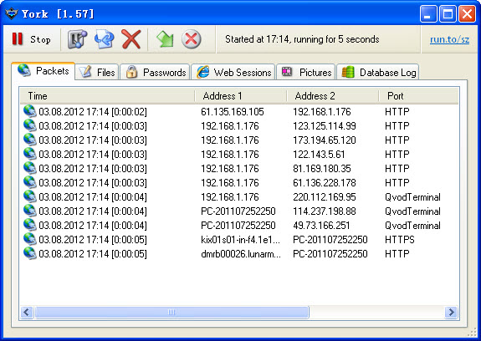This screenshot has width=481, height=341.
Task: Click the horizontal scrollbar thumb
Action: pos(171,313)
